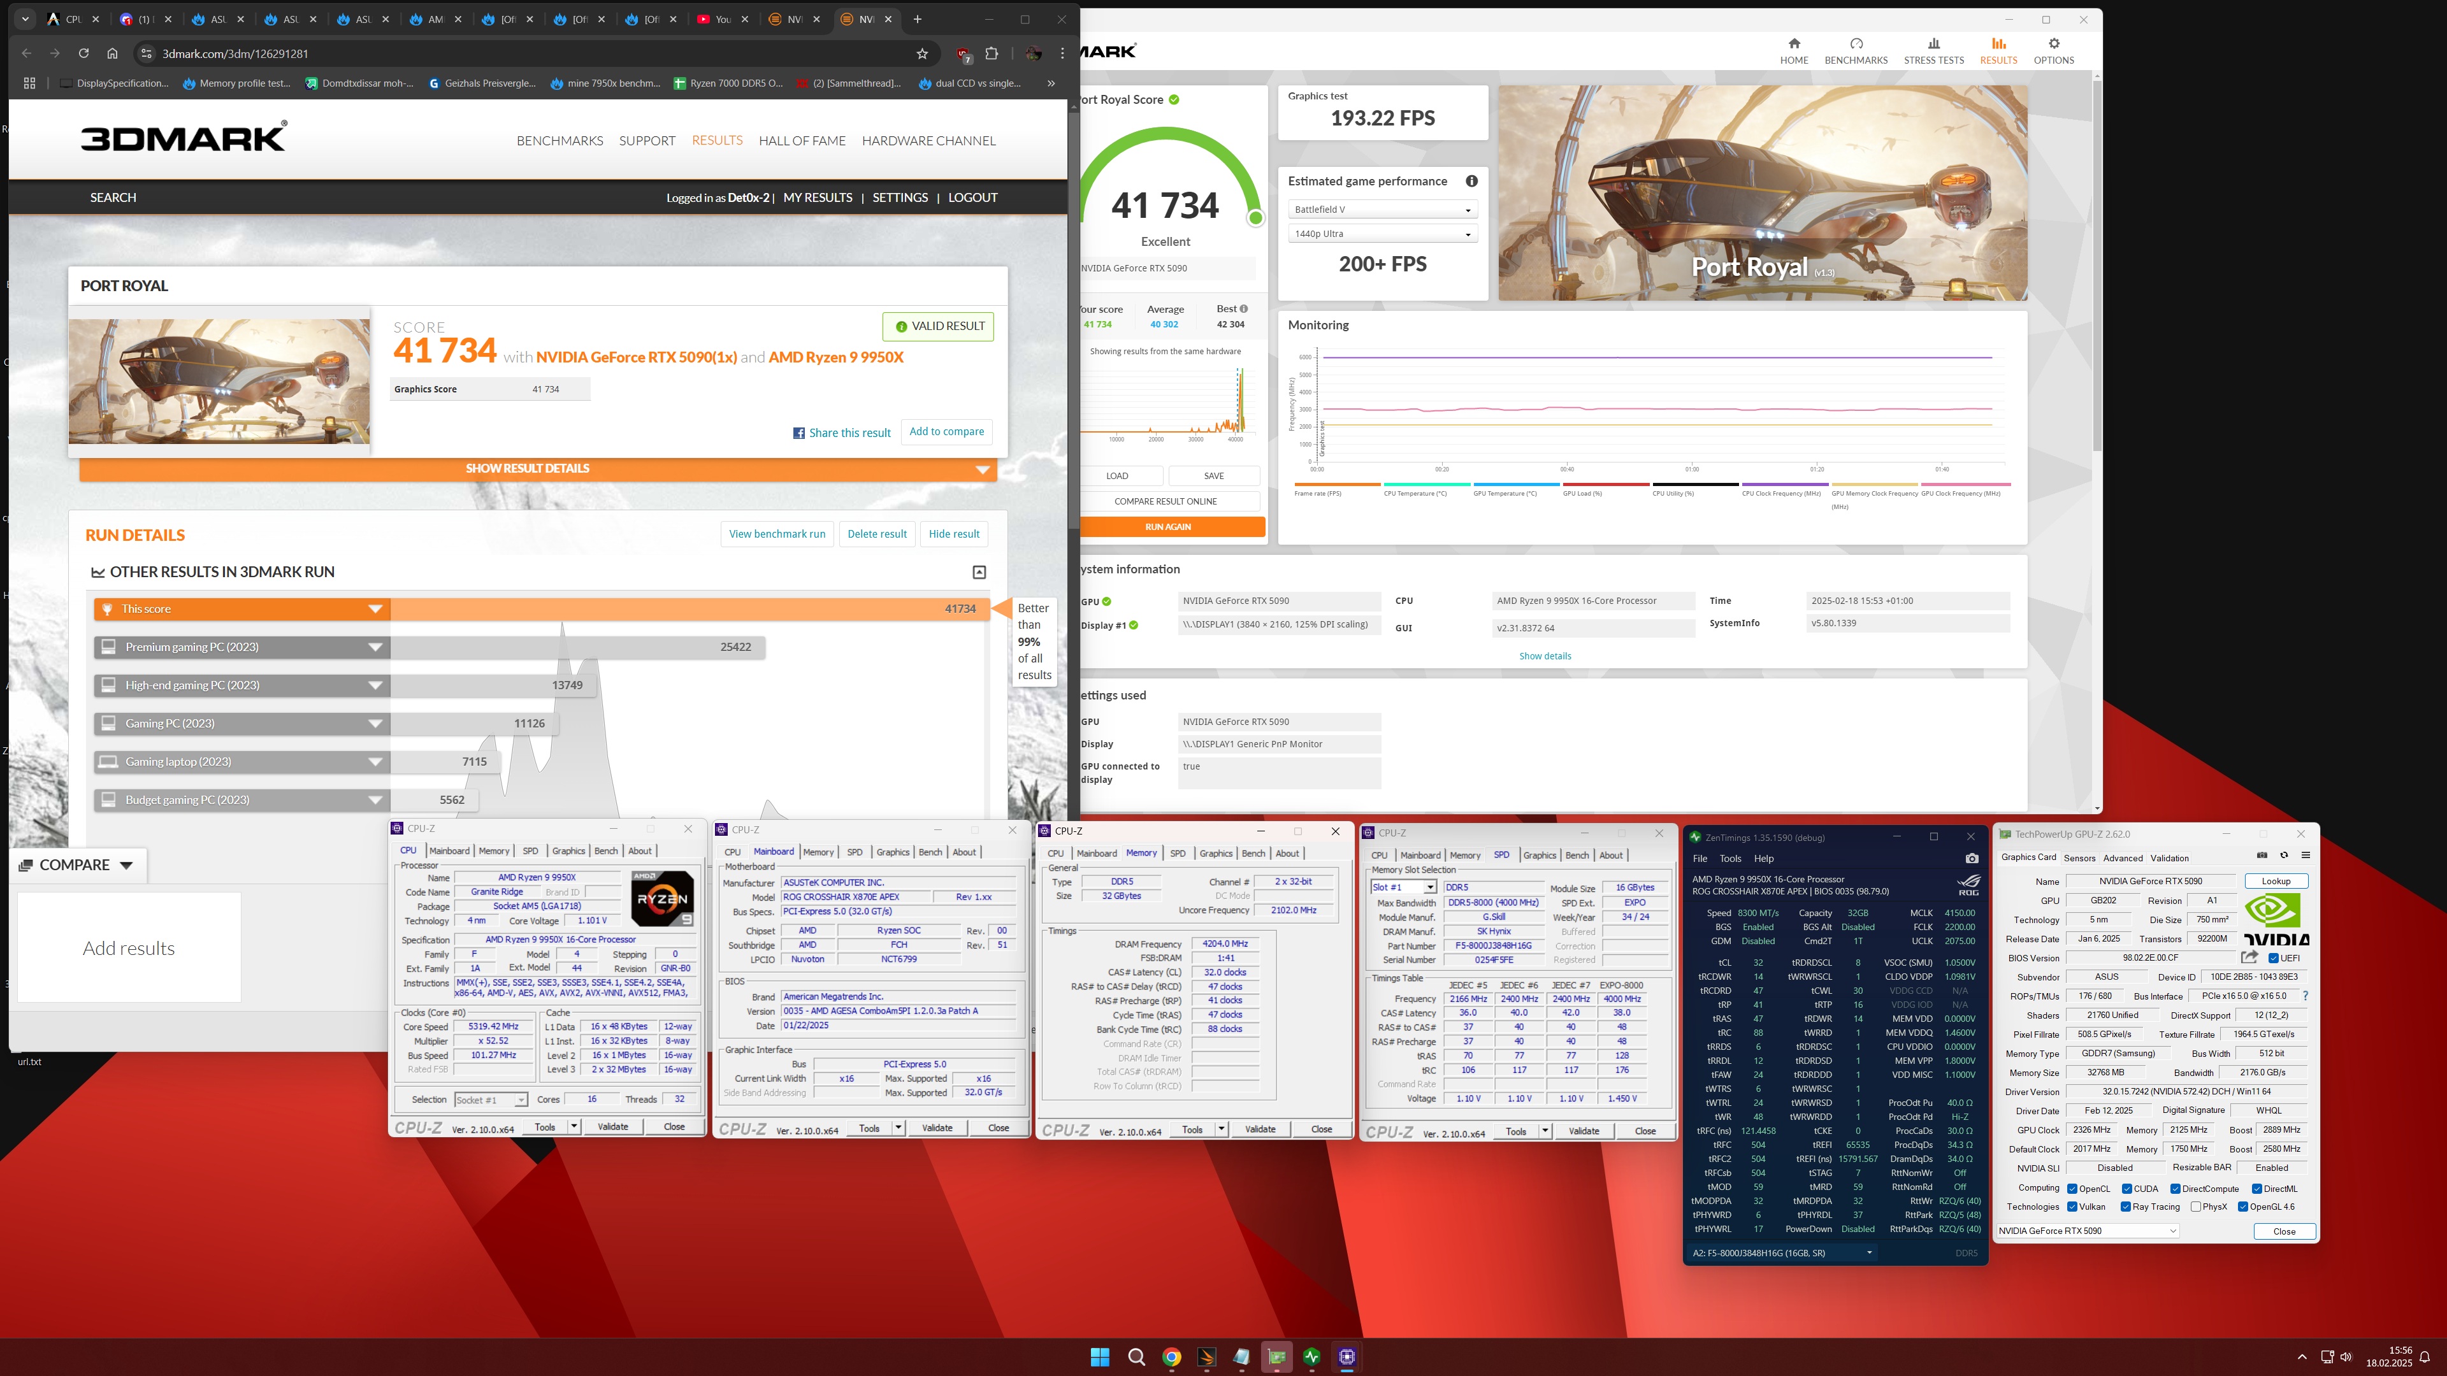Open Advanced tab in GPU-Z
2447x1376 pixels.
tap(2122, 857)
